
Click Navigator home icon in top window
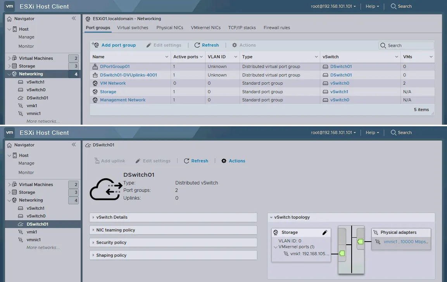coord(9,19)
